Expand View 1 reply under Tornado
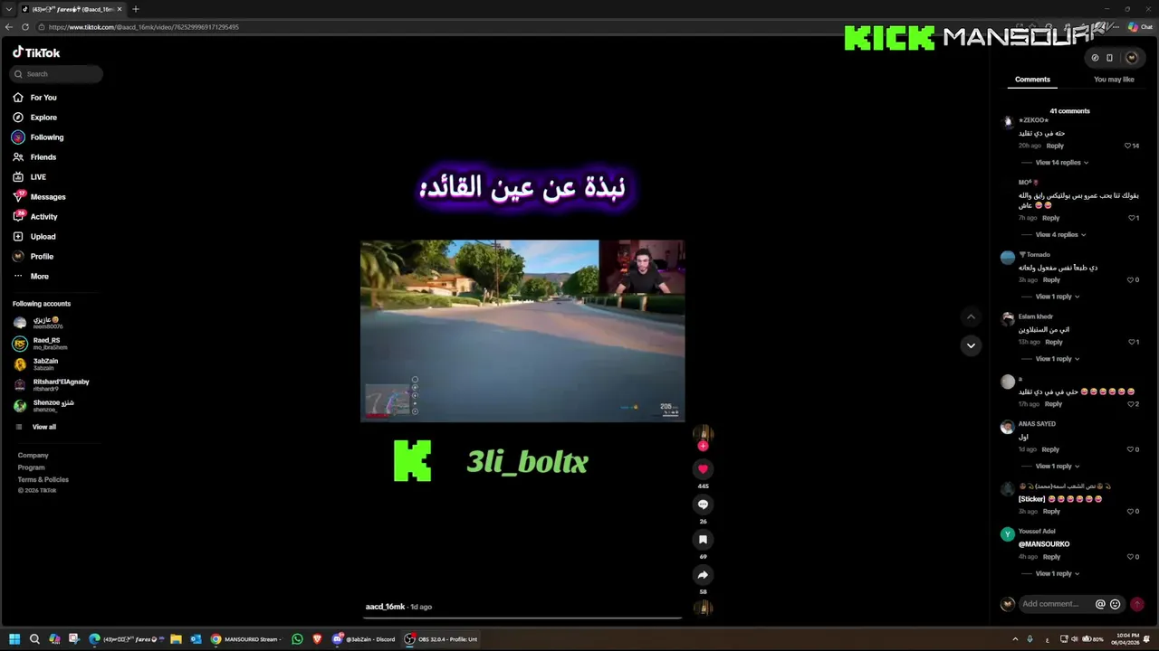This screenshot has width=1159, height=651. pyautogui.click(x=1058, y=297)
